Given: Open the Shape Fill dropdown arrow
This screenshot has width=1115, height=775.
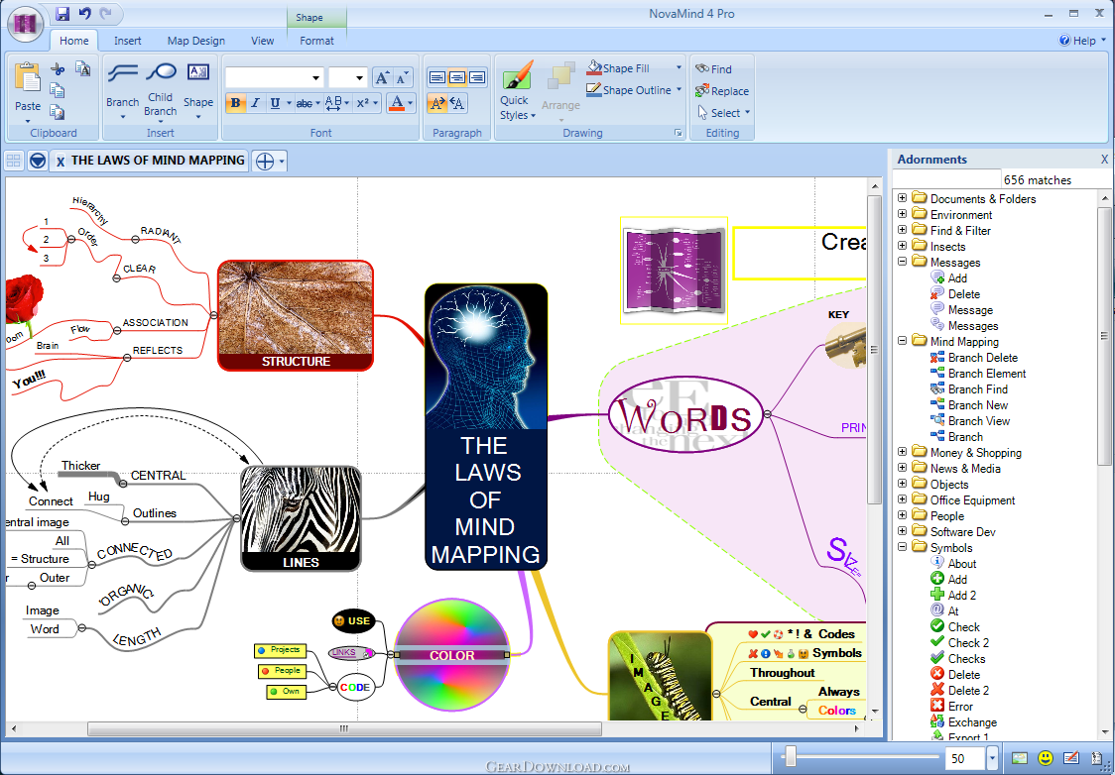Looking at the screenshot, I should (680, 68).
